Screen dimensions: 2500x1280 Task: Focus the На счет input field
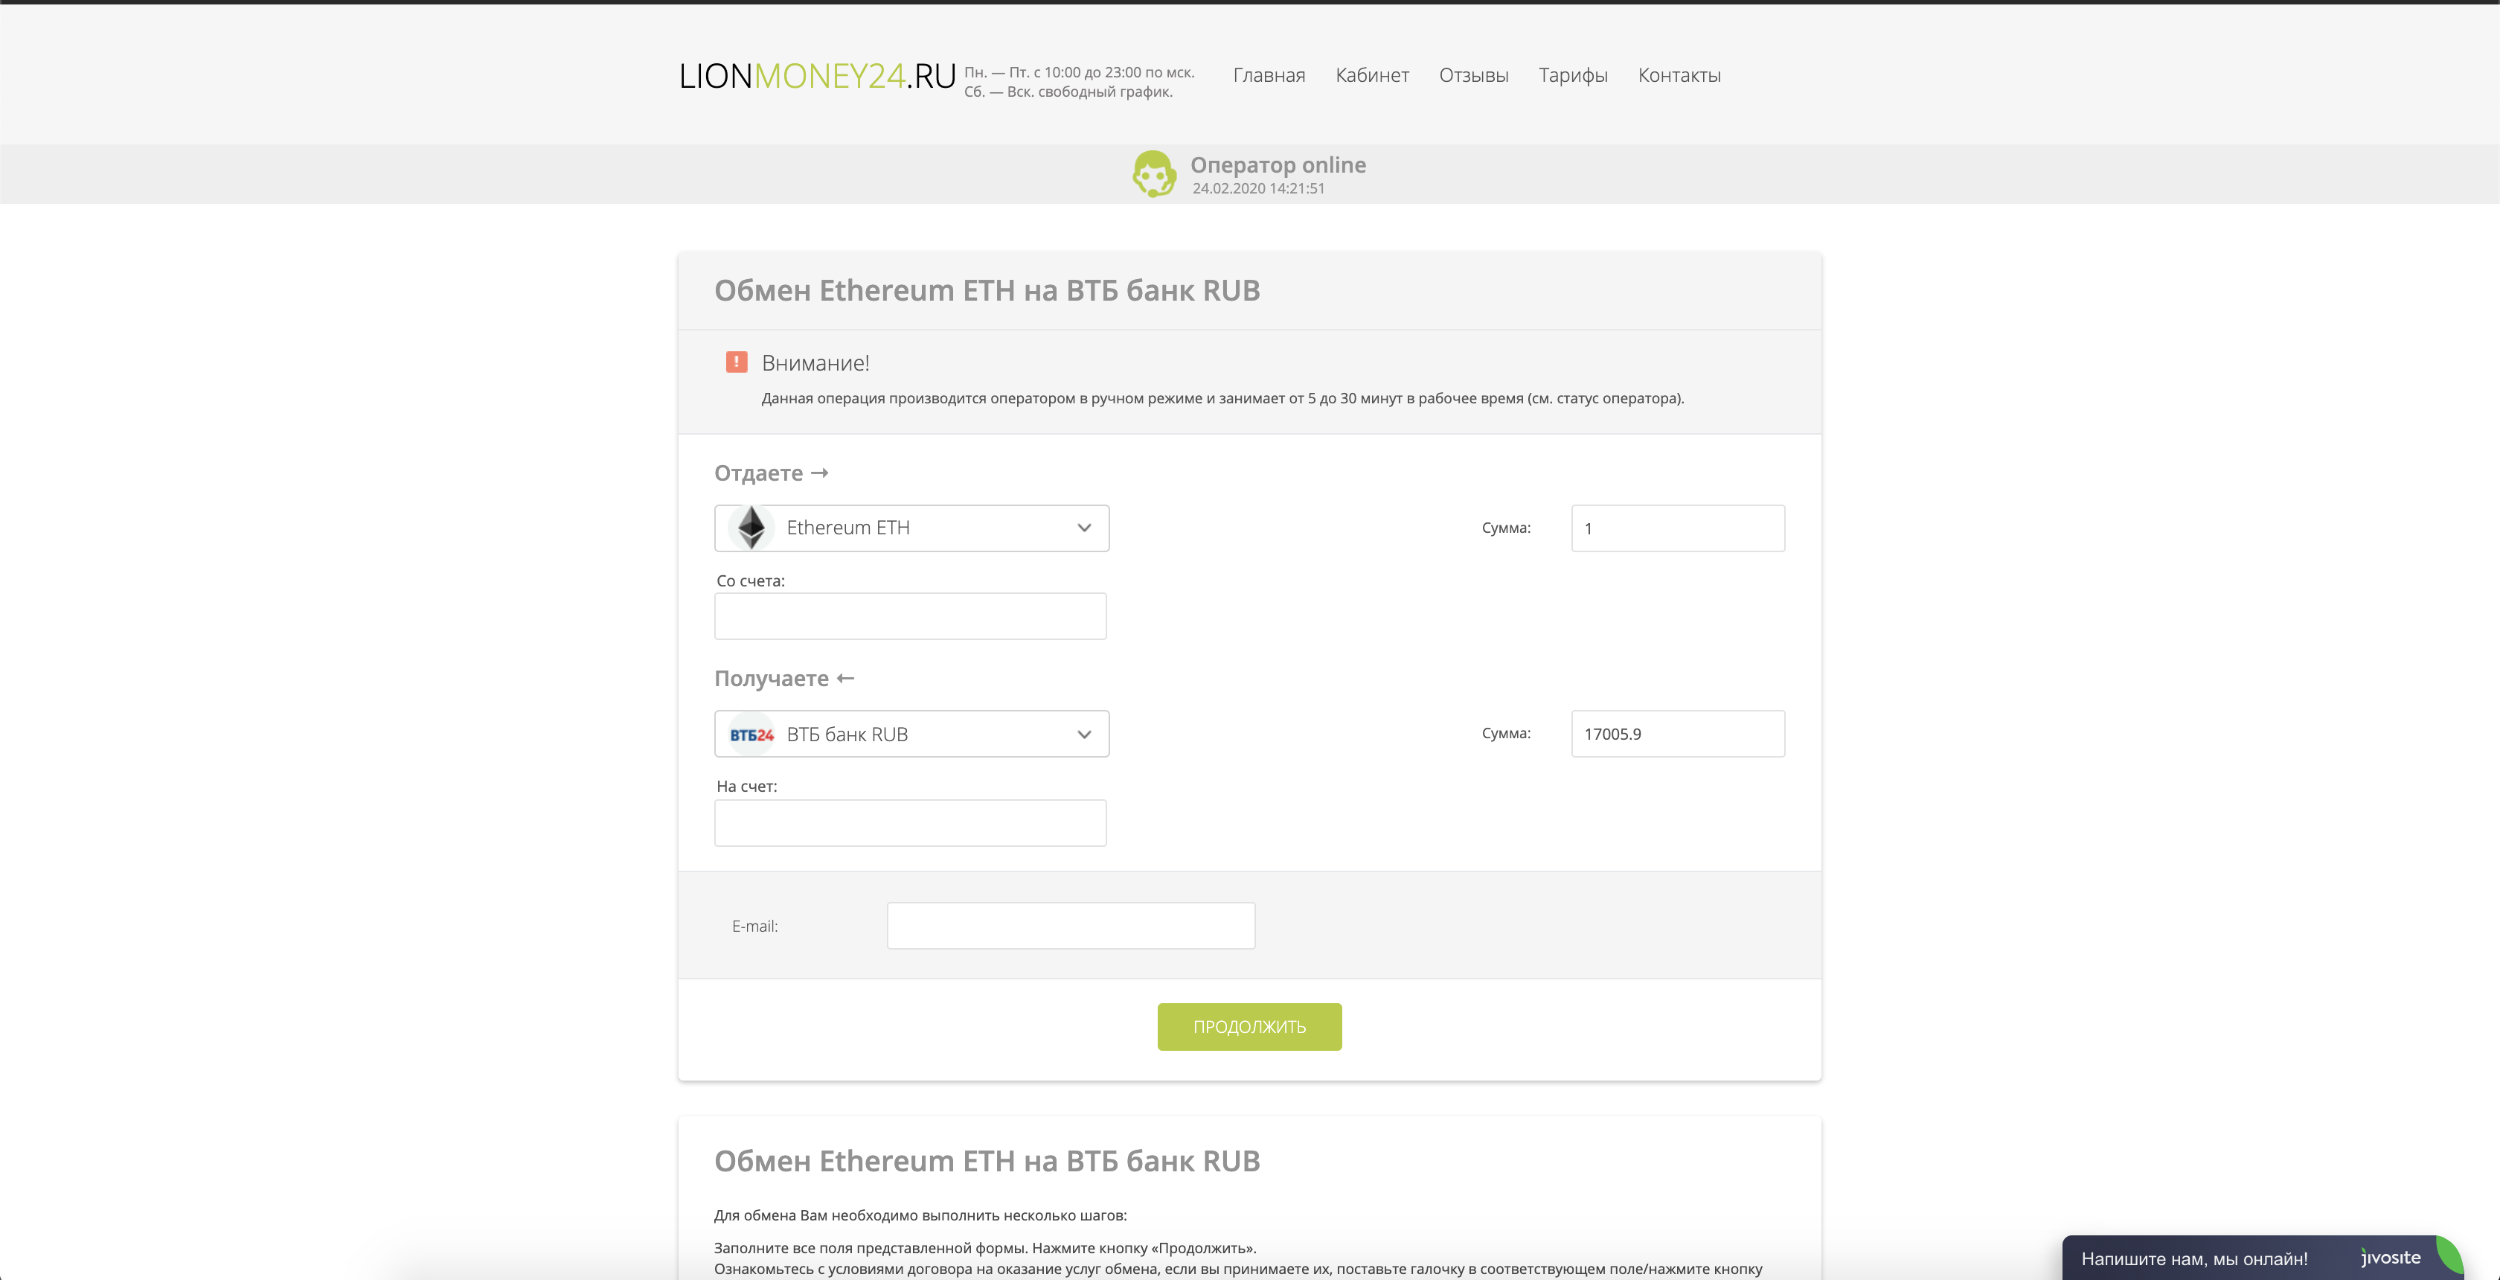[x=909, y=823]
